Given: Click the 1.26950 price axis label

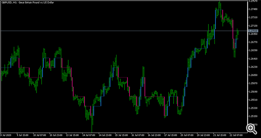Looking at the screenshot, I should pos(253,34).
